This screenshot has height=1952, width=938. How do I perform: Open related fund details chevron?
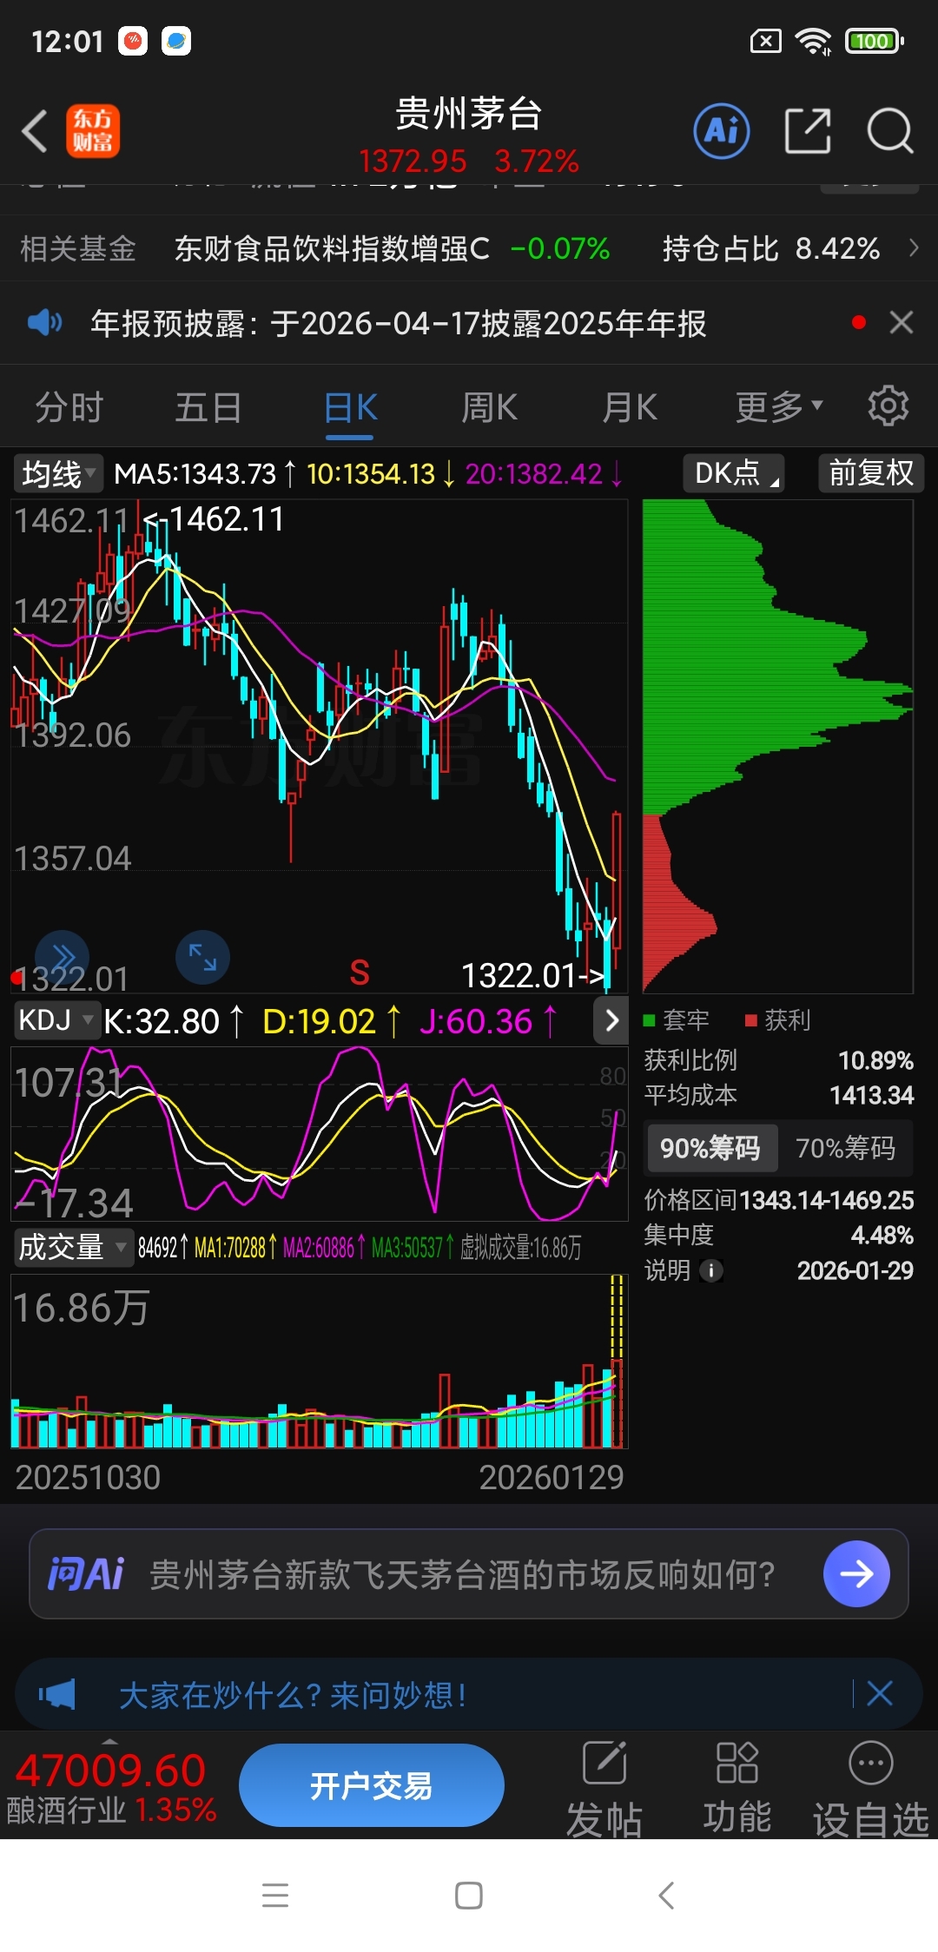pyautogui.click(x=914, y=248)
